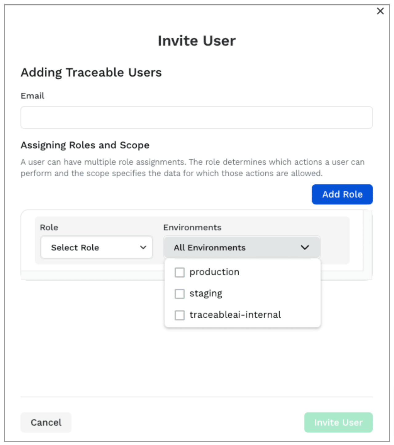Screen dimensions: 394x445
Task: Click Cancel to dismiss the dialog
Action: [46, 423]
